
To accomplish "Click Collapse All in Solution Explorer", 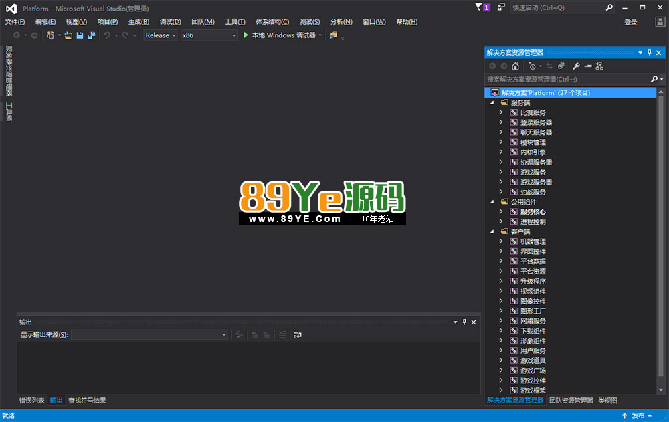I will click(x=561, y=66).
